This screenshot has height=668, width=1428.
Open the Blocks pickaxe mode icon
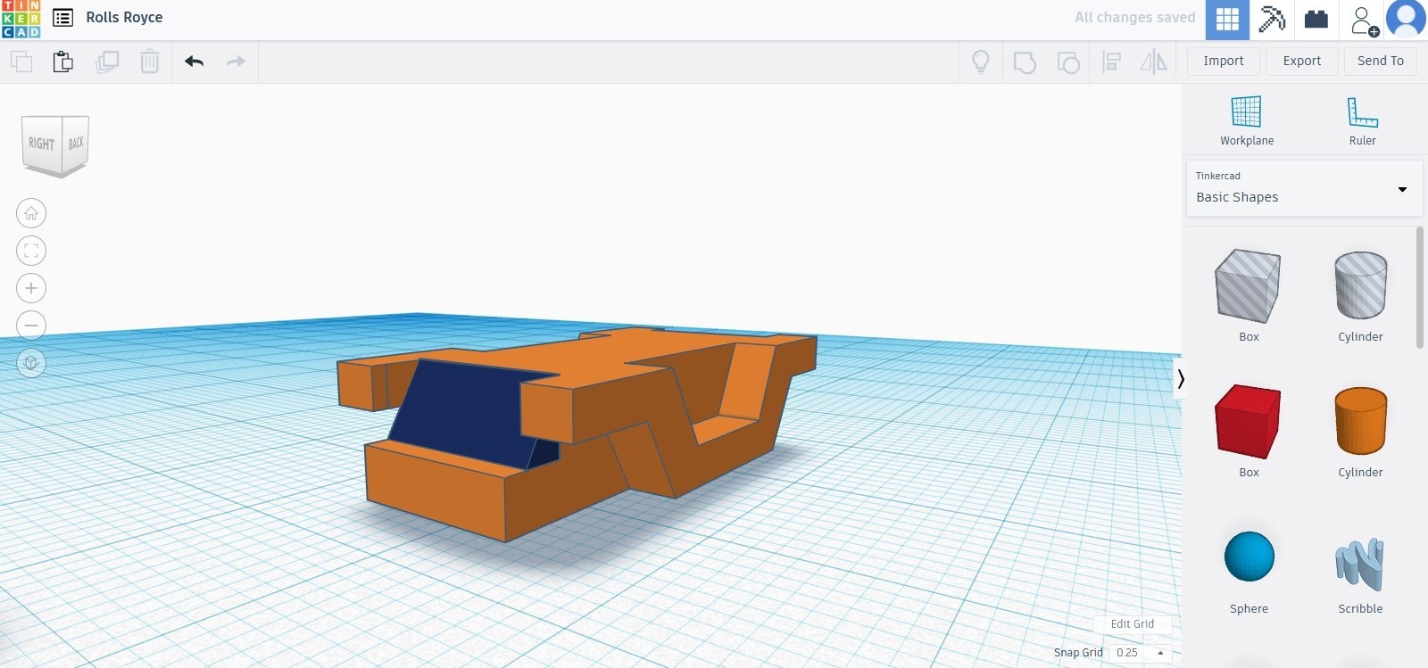pos(1272,20)
